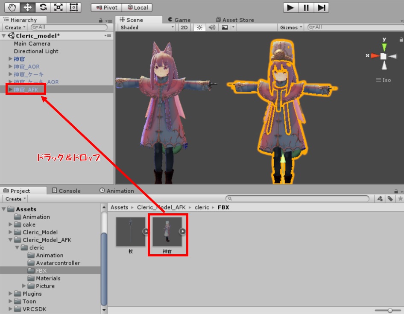This screenshot has width=404, height=314.
Task: Open the Shaded draw mode dropdown
Action: [146, 27]
